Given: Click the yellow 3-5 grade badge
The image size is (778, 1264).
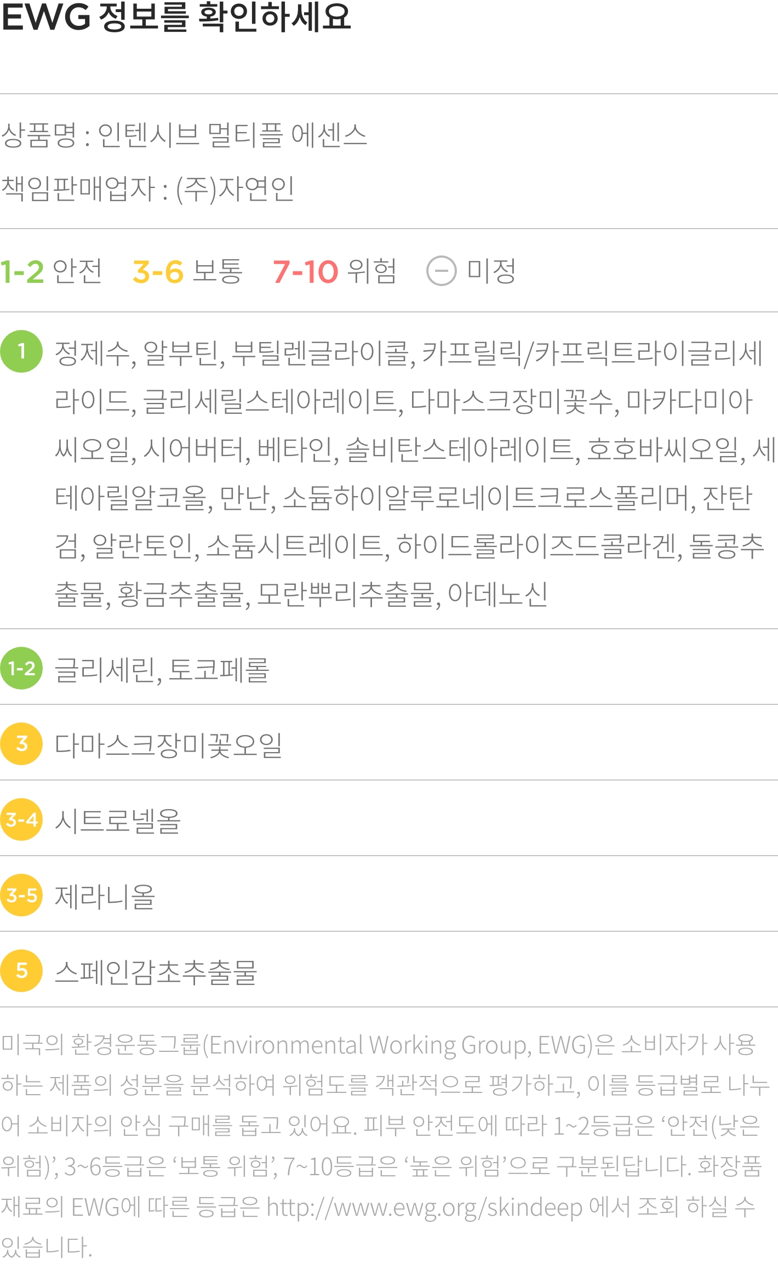Looking at the screenshot, I should point(21,895).
